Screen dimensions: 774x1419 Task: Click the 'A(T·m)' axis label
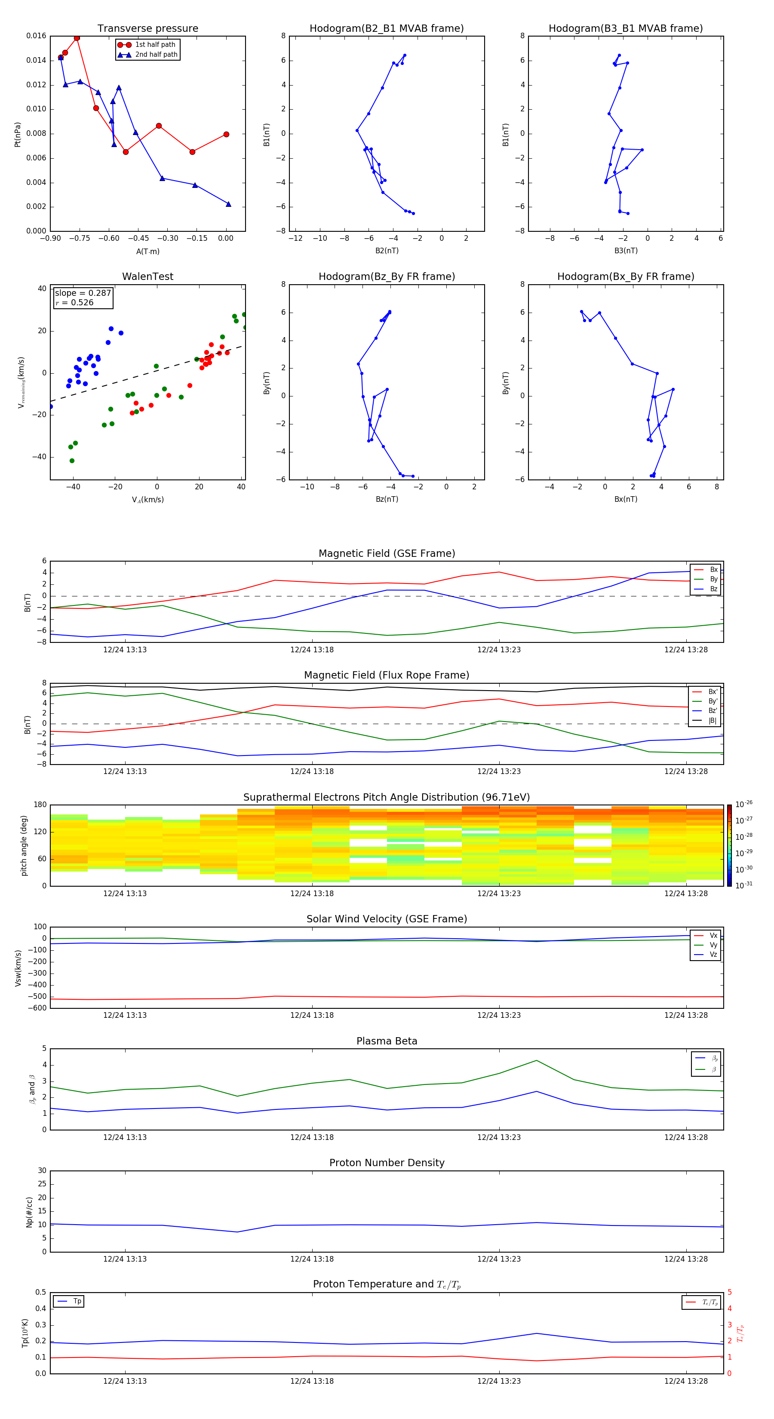[147, 251]
